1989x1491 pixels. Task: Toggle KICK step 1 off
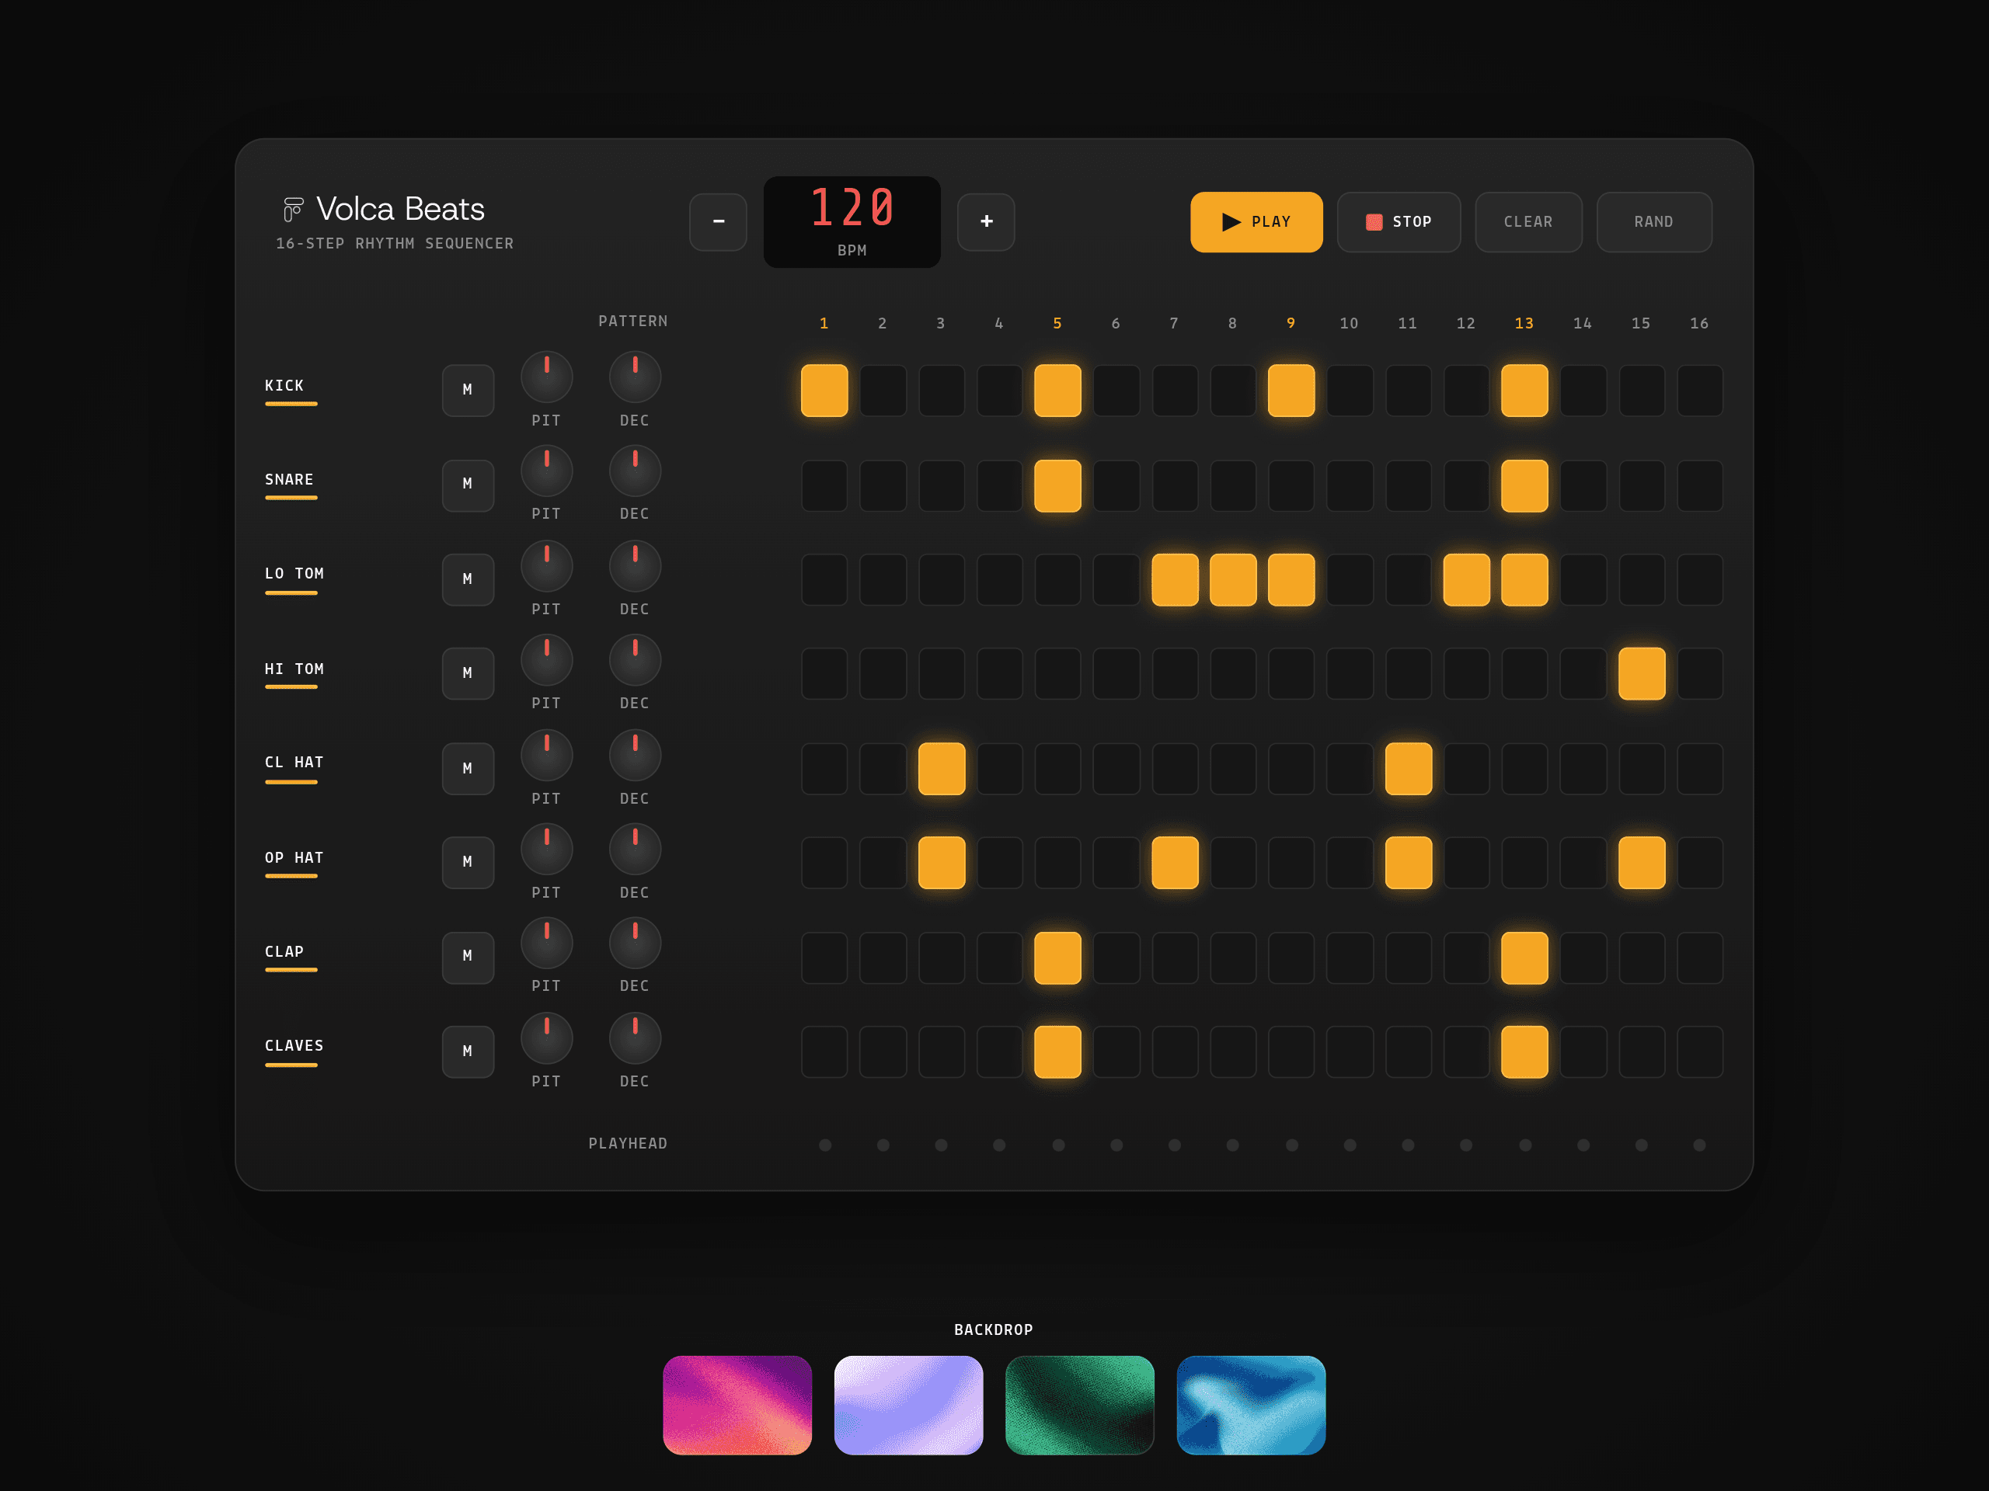click(824, 391)
